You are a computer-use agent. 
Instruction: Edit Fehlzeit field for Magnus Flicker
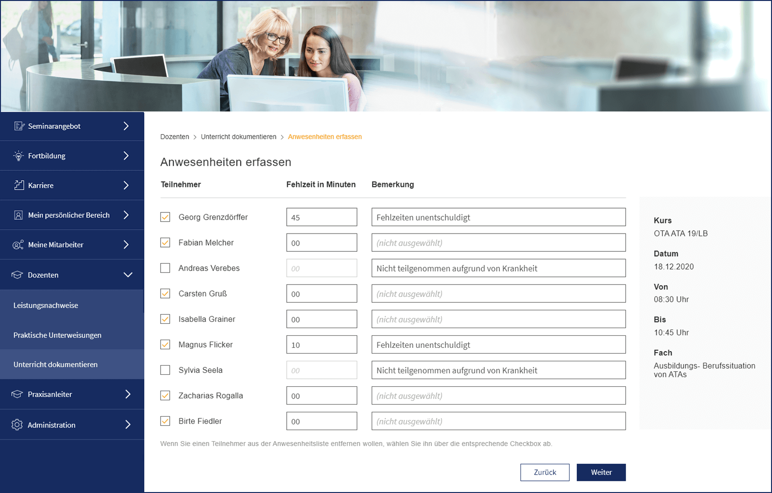pos(322,345)
